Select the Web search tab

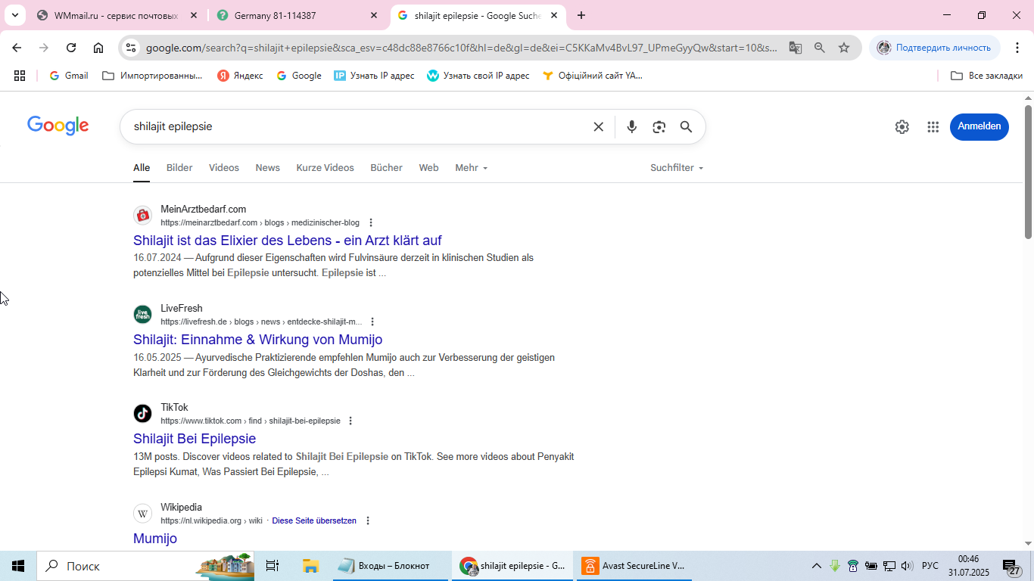point(429,168)
